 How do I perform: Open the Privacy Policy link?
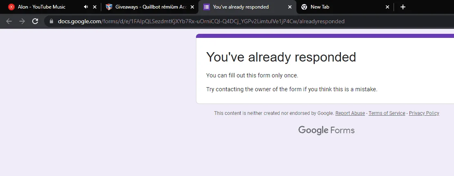[424, 113]
